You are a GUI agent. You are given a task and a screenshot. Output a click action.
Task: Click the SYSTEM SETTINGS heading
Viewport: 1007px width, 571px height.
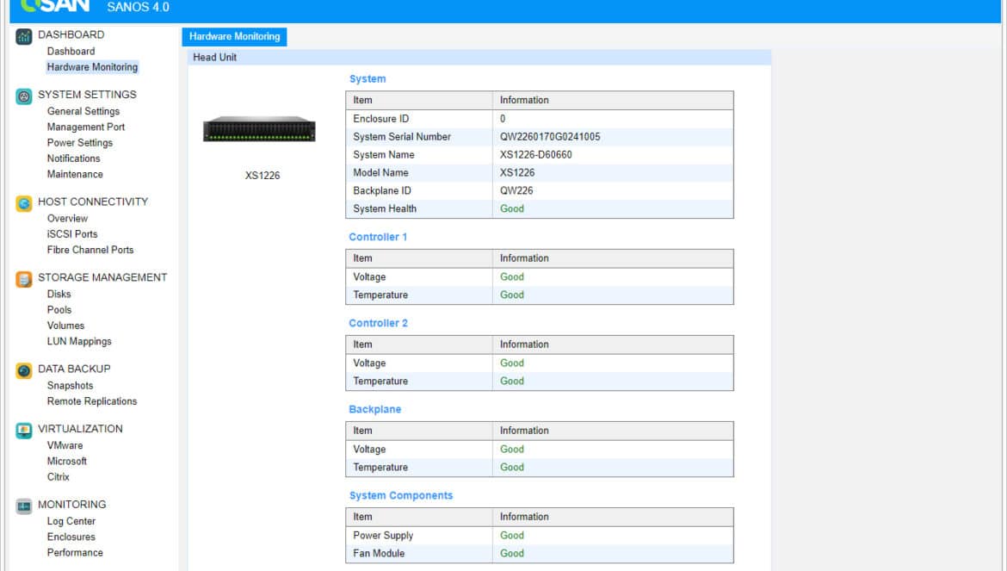[x=87, y=95]
